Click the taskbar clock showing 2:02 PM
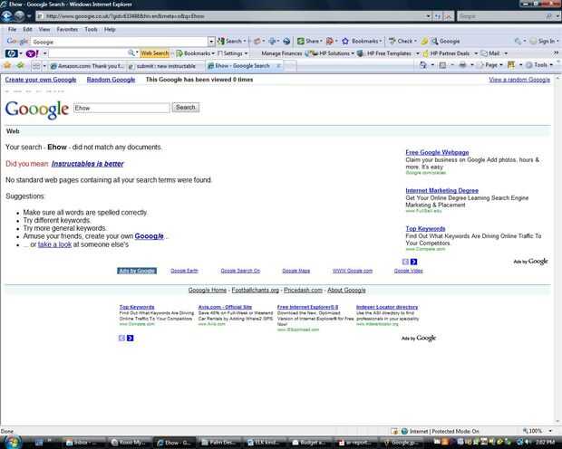This screenshot has height=449, width=562. [545, 443]
